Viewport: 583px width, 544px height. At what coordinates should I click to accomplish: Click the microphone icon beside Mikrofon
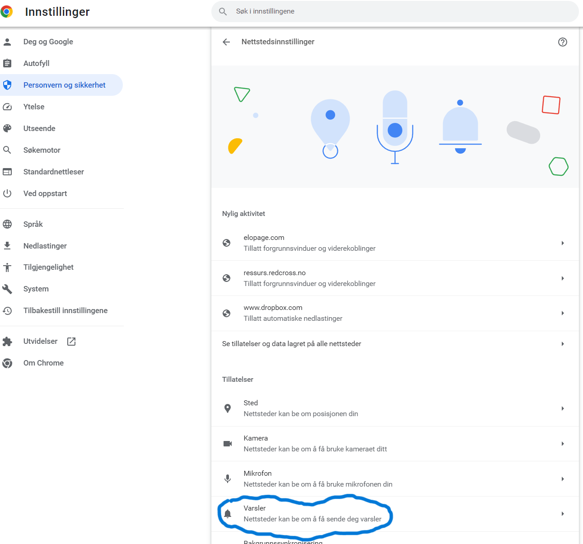pos(228,479)
